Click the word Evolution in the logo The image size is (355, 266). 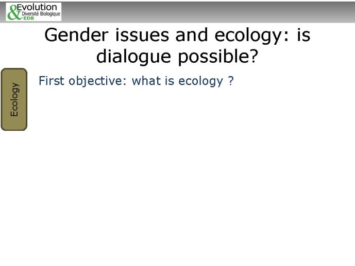tap(37, 7)
